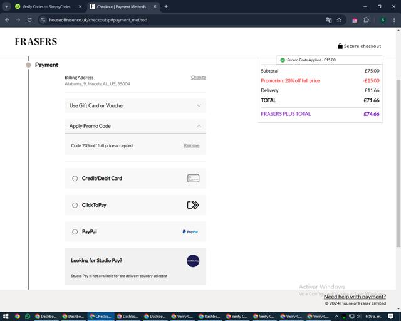
Task: Open Chrome's three-dot menu
Action: coord(394,20)
